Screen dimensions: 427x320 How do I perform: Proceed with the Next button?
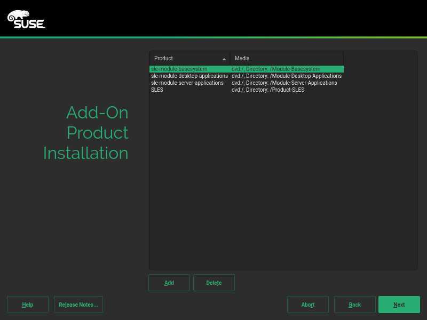399,305
